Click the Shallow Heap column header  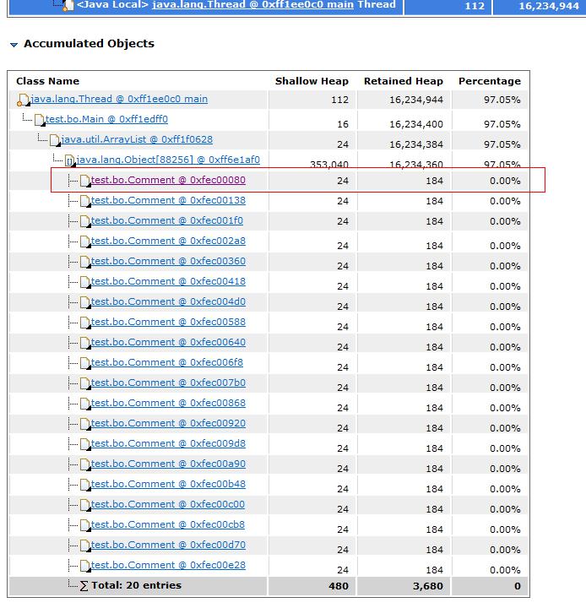coord(312,81)
